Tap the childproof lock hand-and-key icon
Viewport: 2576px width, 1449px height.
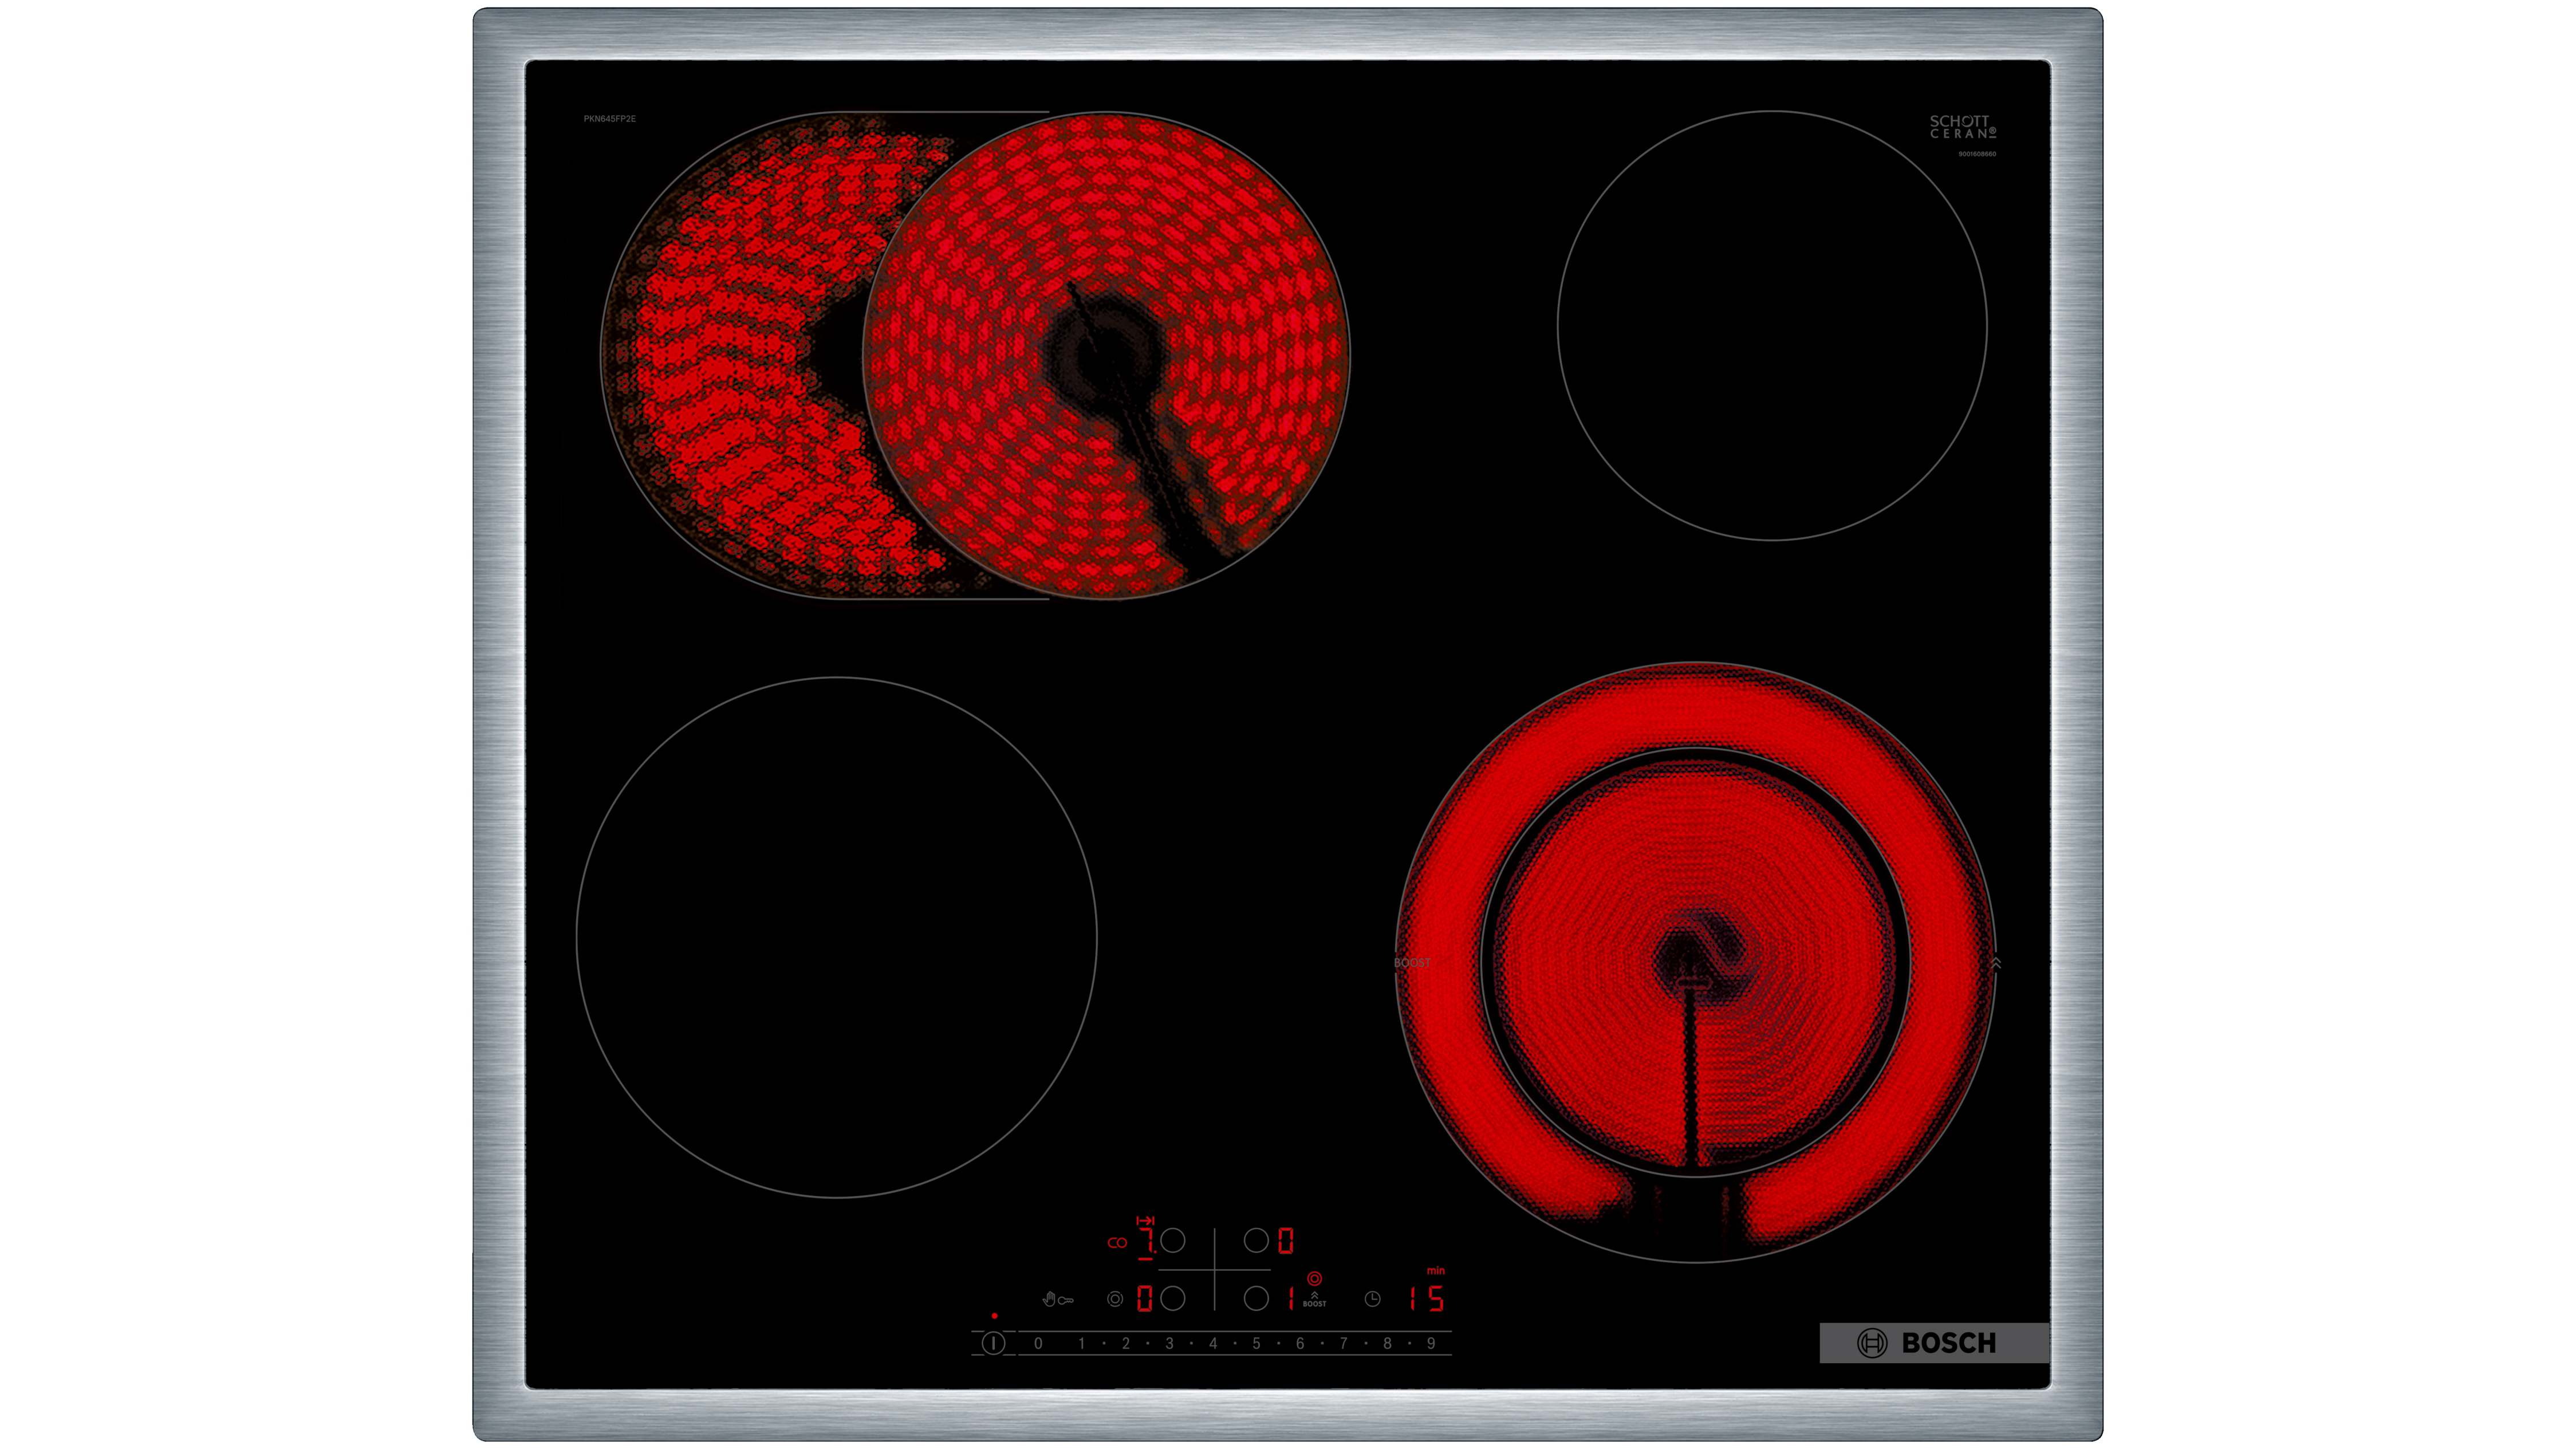pyautogui.click(x=1056, y=1299)
